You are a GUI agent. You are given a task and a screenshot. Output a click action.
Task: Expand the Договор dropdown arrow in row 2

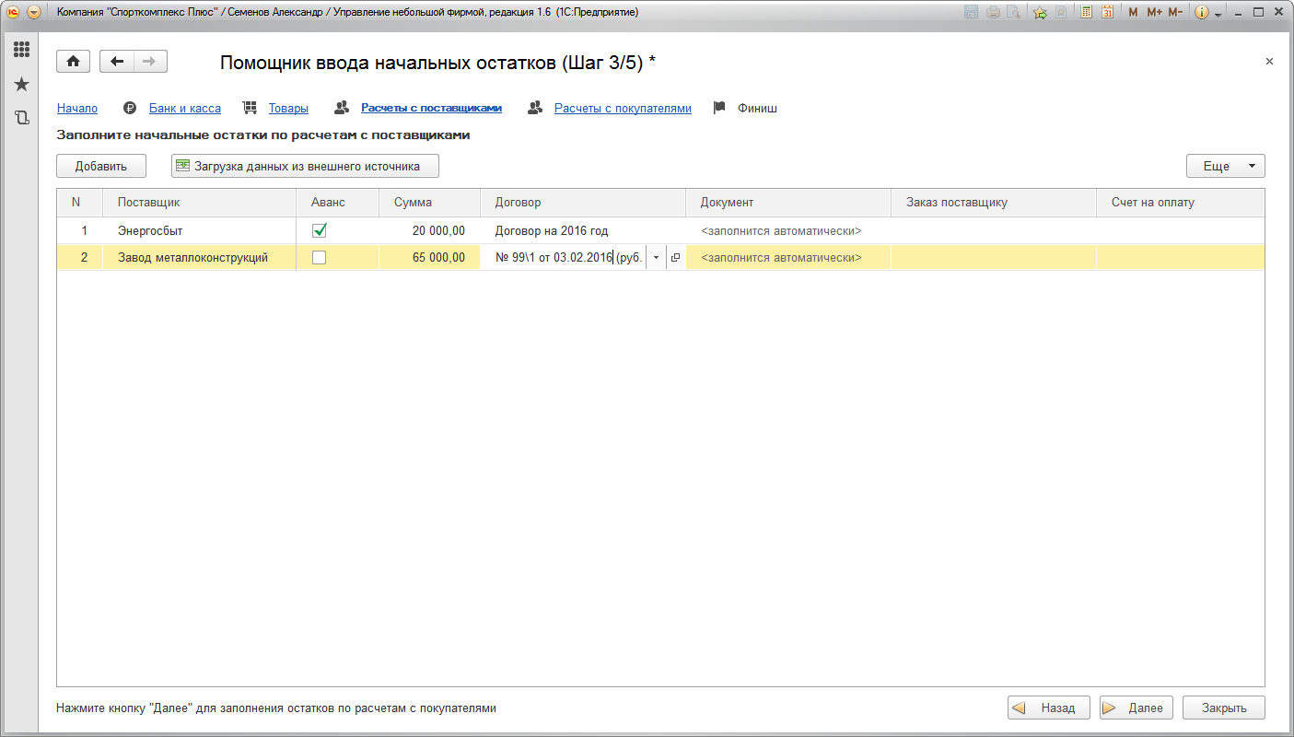[656, 258]
